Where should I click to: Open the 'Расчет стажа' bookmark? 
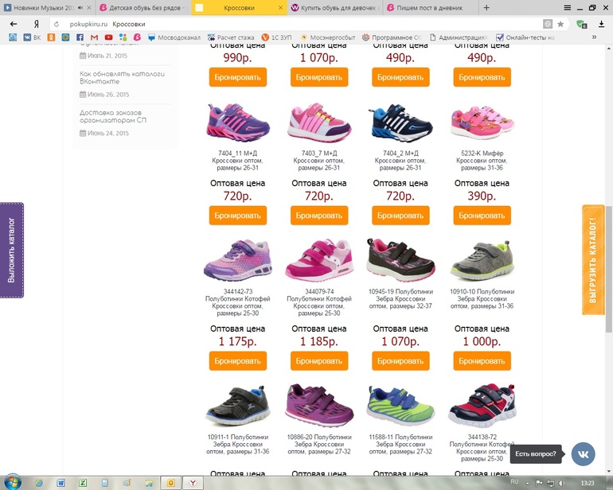click(x=232, y=37)
